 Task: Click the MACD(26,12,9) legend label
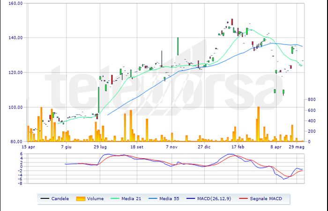pyautogui.click(x=214, y=199)
